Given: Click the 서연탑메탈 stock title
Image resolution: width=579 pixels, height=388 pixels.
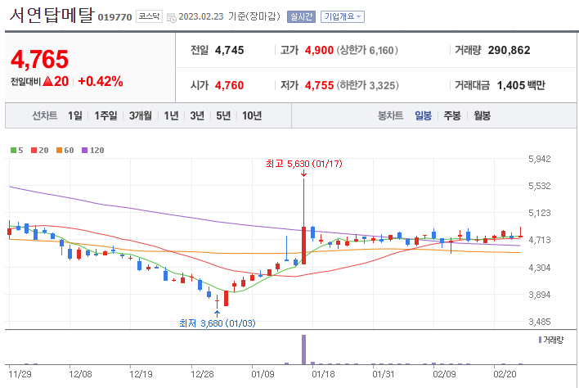Looking at the screenshot, I should point(52,16).
